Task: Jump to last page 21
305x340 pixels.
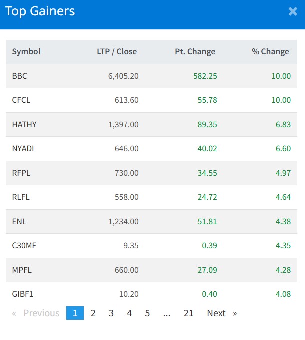Action: tap(188, 313)
